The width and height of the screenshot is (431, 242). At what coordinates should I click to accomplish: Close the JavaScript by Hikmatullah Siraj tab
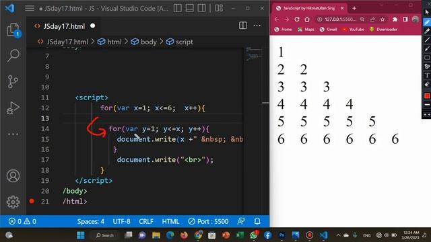[342, 8]
